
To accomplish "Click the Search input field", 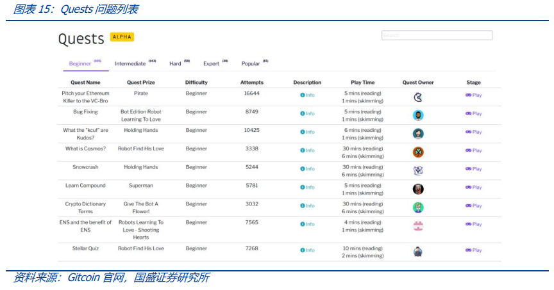I will pyautogui.click(x=437, y=35).
